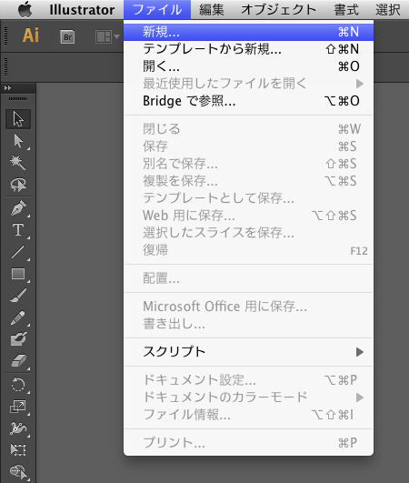Open the arrange documents layout dropdown
The width and height of the screenshot is (409, 483).
coord(106,37)
